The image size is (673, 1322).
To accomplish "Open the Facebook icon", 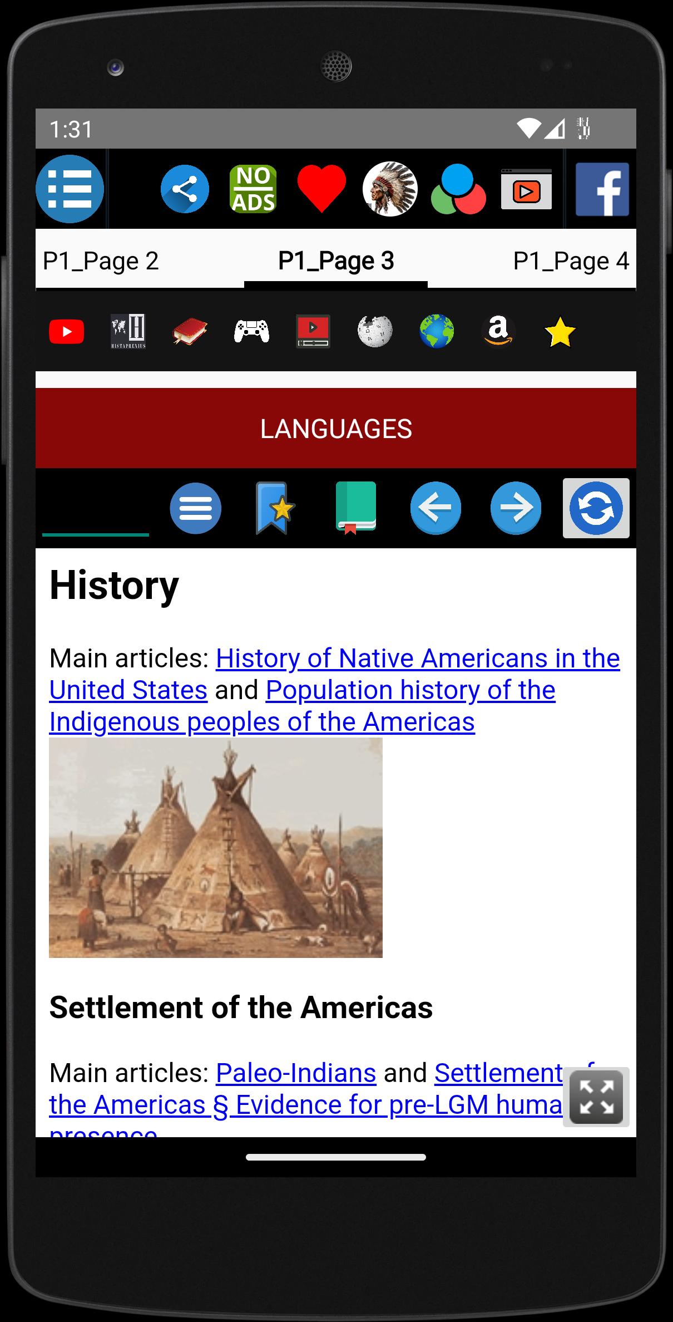I will [x=602, y=189].
